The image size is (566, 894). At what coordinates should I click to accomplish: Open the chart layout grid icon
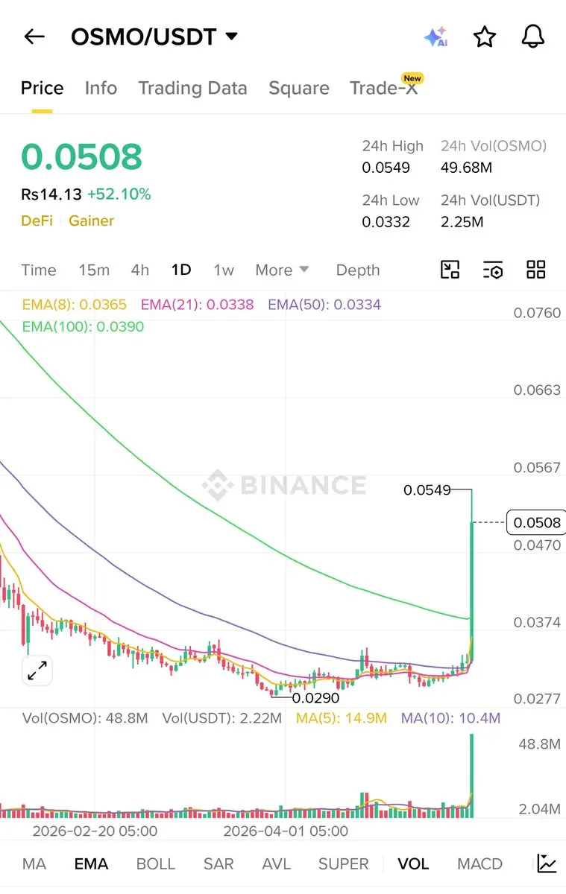536,270
